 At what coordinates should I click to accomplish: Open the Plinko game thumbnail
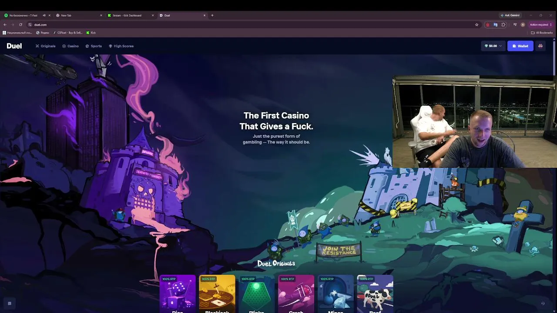tap(257, 294)
